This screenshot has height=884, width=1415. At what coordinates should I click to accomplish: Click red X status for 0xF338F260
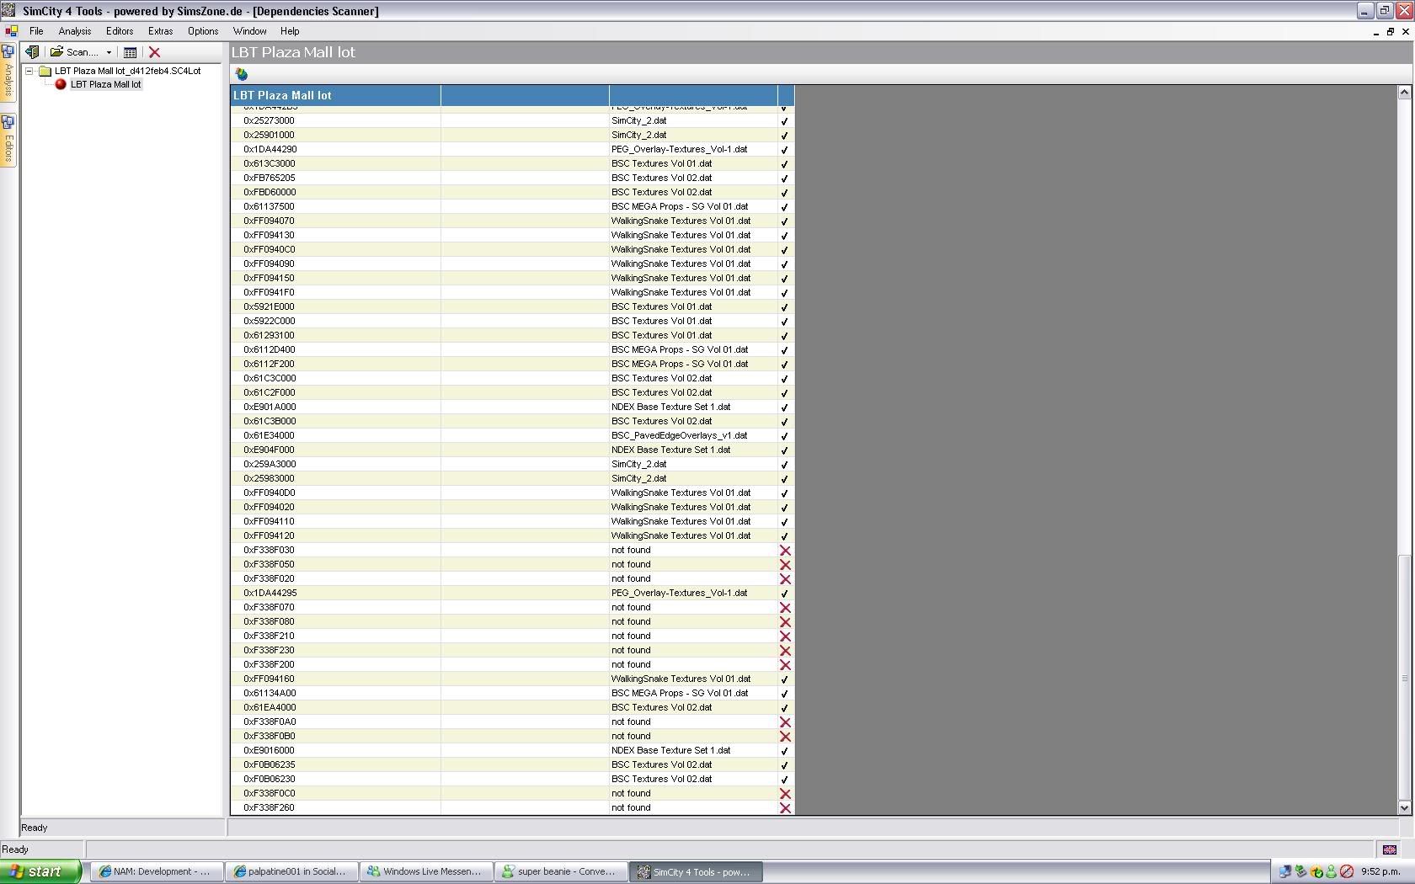coord(785,808)
